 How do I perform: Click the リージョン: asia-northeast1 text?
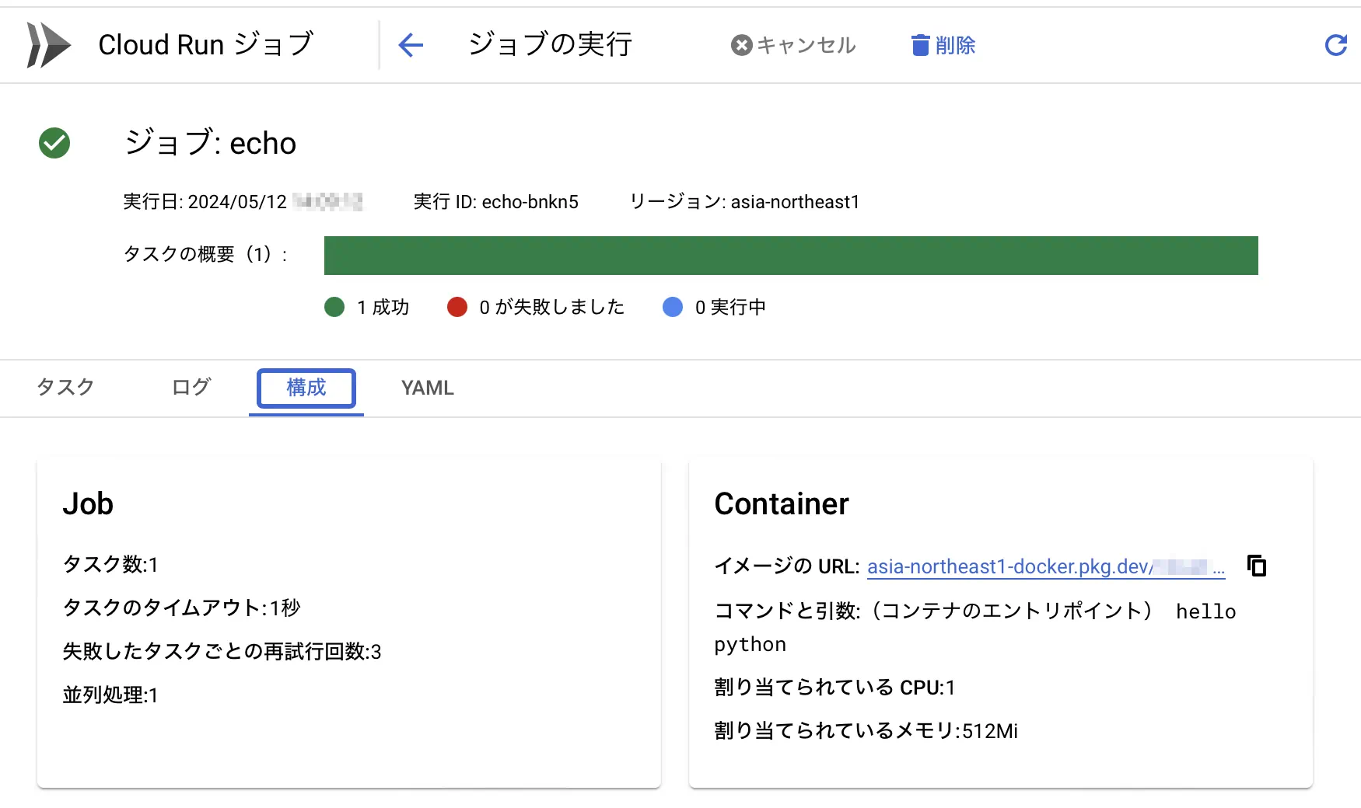[744, 202]
